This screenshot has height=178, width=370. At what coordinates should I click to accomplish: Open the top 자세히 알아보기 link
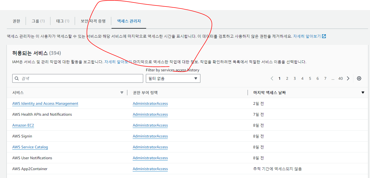click(307, 36)
